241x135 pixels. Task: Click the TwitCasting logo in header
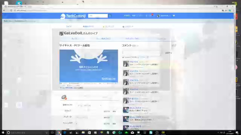(x=73, y=16)
